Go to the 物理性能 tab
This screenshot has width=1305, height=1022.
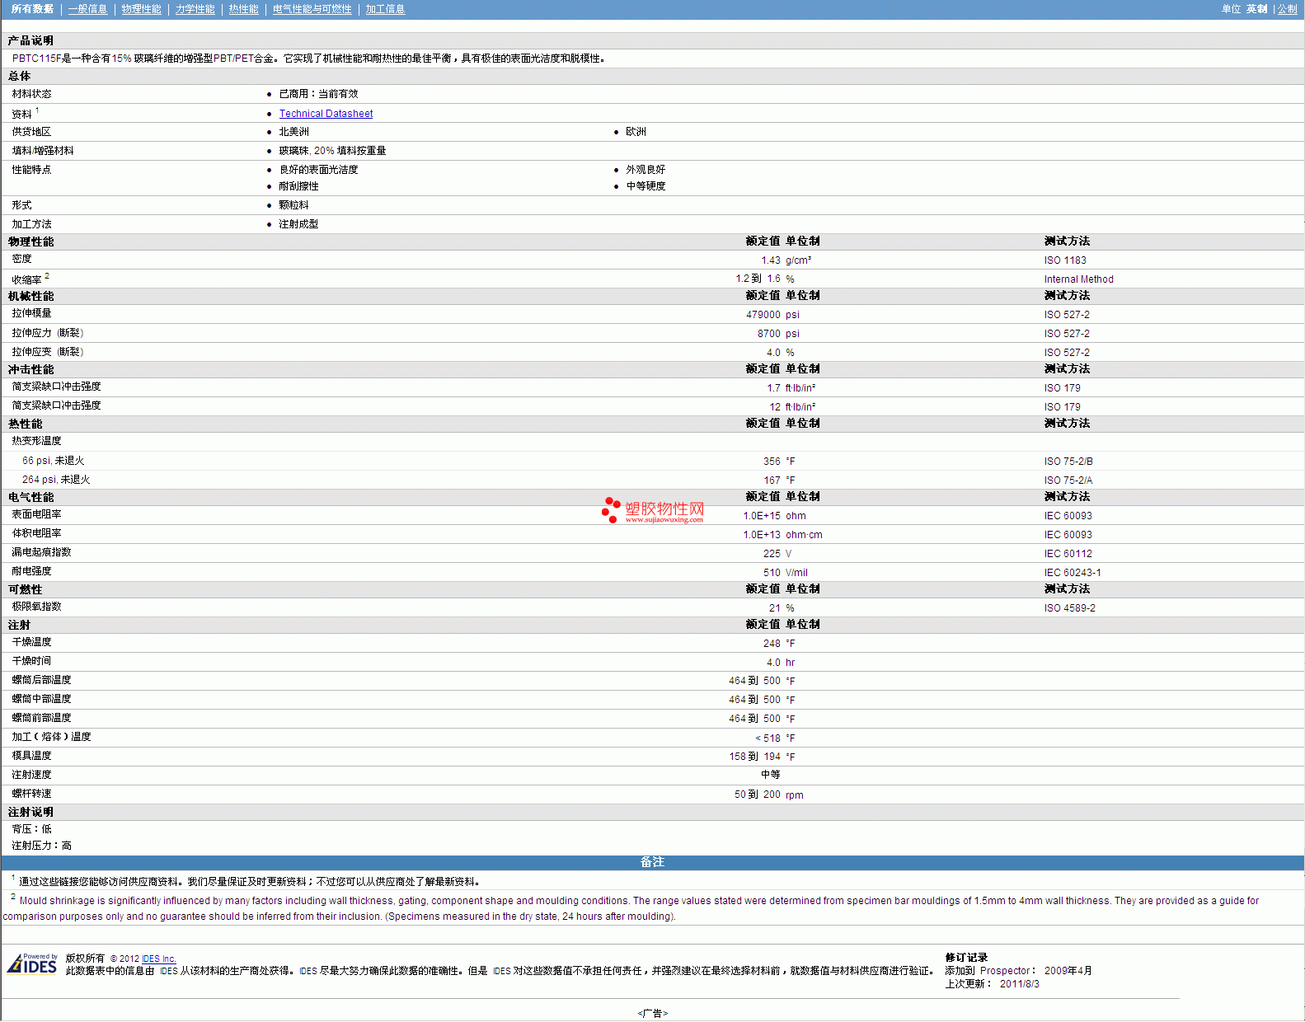[x=141, y=9]
